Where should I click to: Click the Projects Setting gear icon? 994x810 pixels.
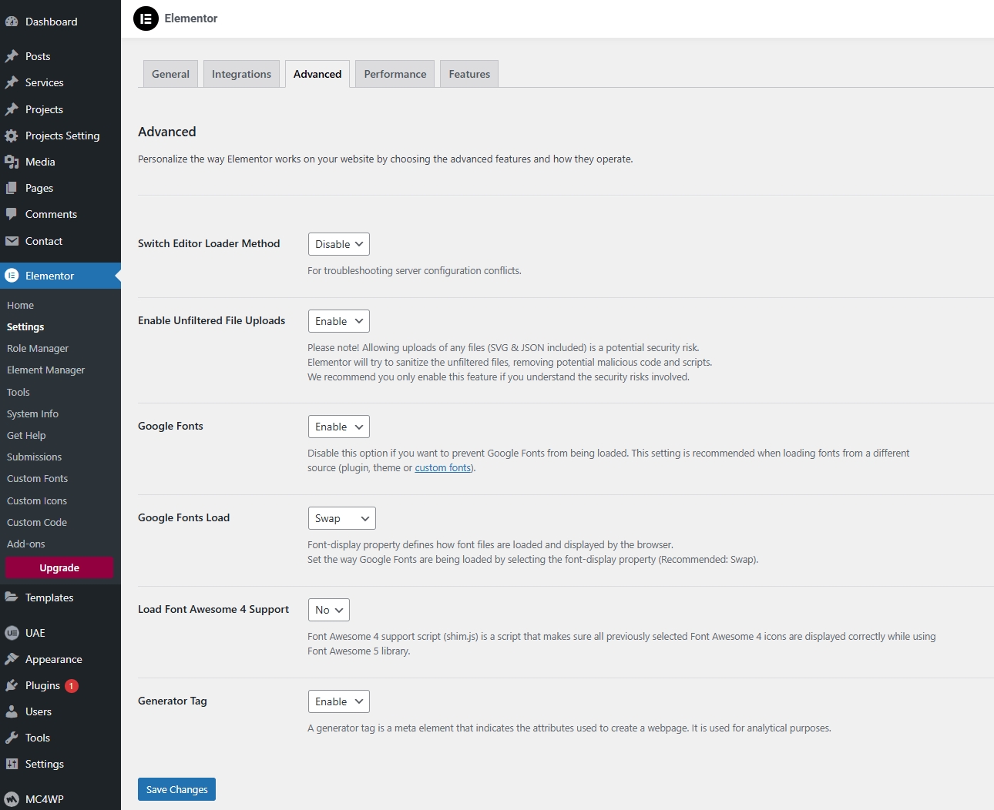12,136
